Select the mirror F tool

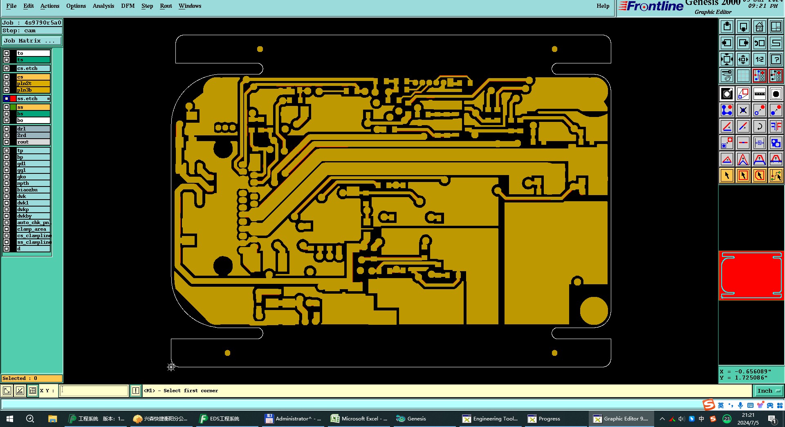[x=776, y=126]
